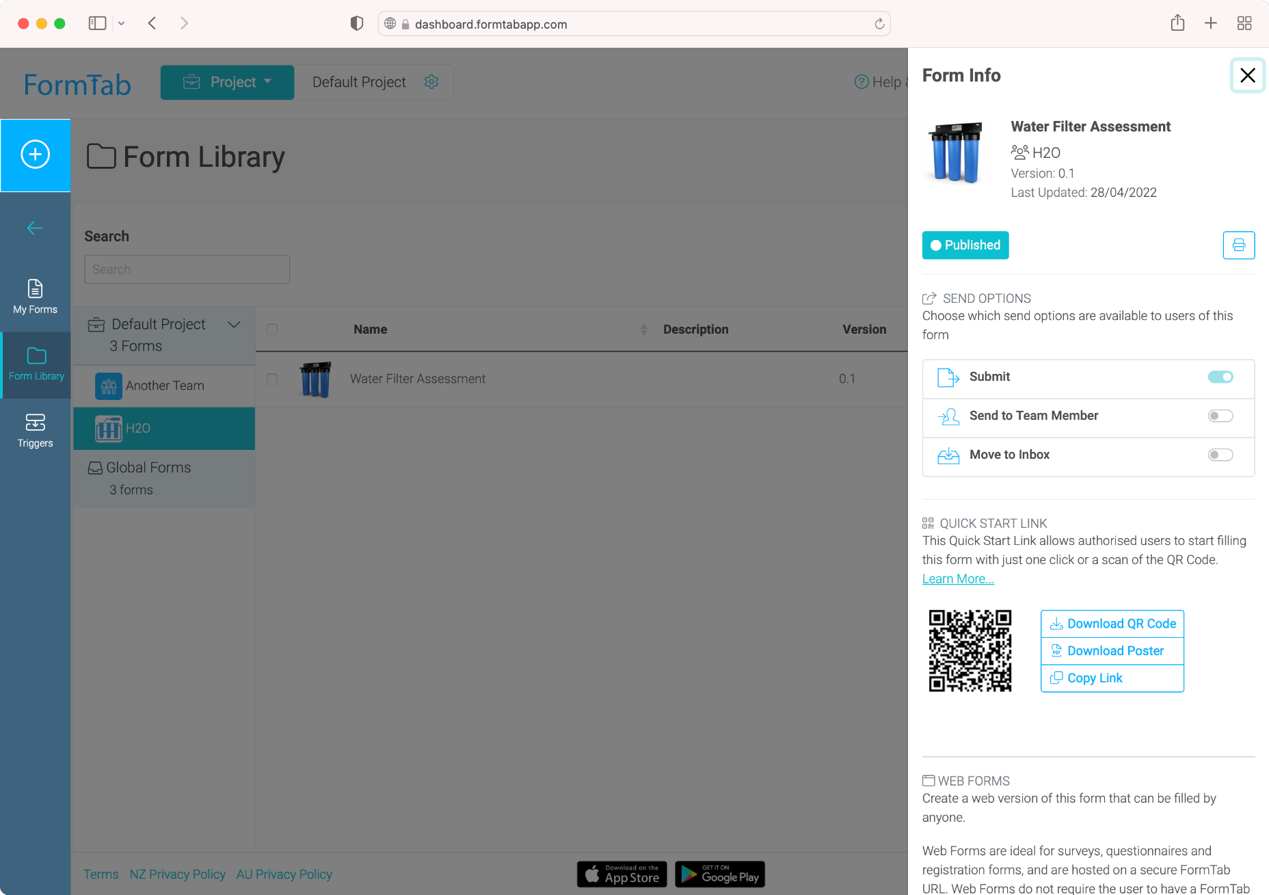Click the FormTab logo
Image resolution: width=1269 pixels, height=895 pixels.
point(77,85)
